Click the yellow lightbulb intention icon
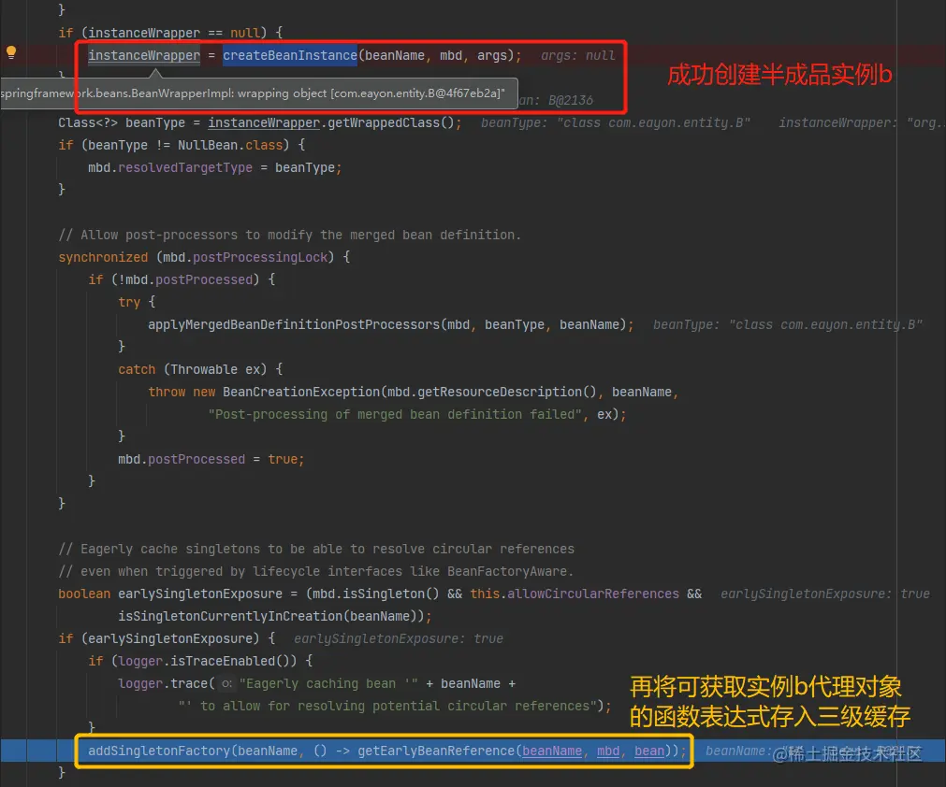 click(11, 52)
